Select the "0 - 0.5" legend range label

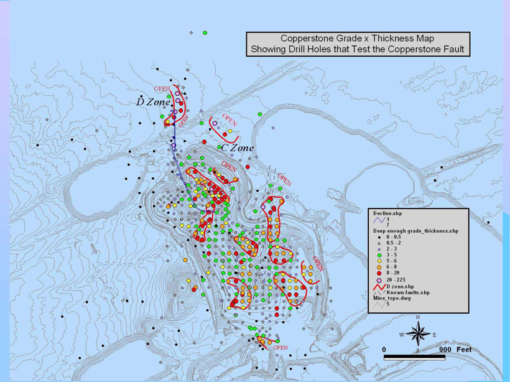point(394,237)
